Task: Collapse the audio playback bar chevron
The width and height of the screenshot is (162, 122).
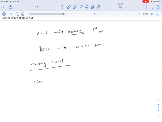Action: pyautogui.click(x=126, y=7)
